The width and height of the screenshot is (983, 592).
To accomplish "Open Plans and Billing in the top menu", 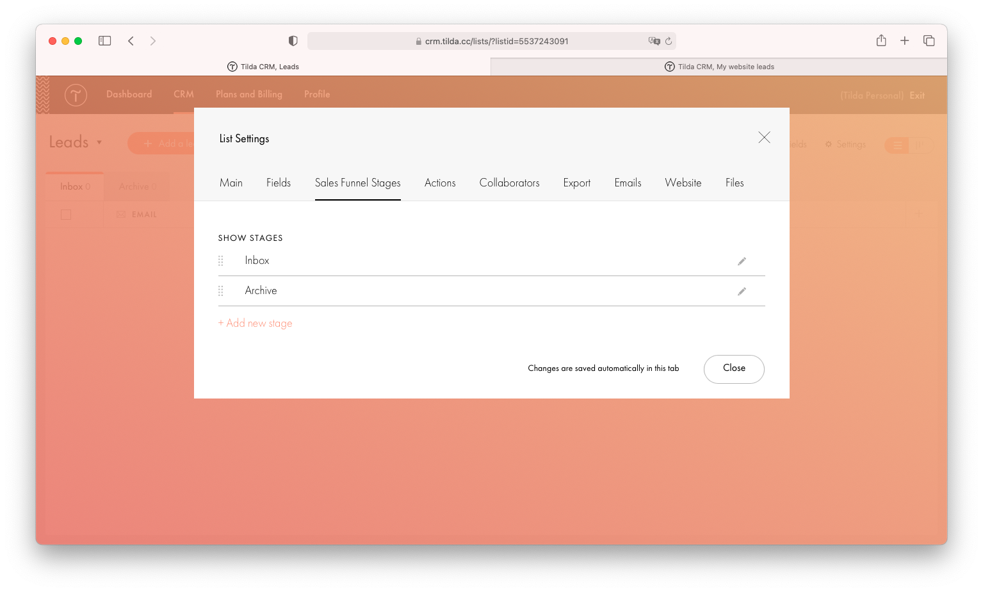I will click(x=249, y=94).
